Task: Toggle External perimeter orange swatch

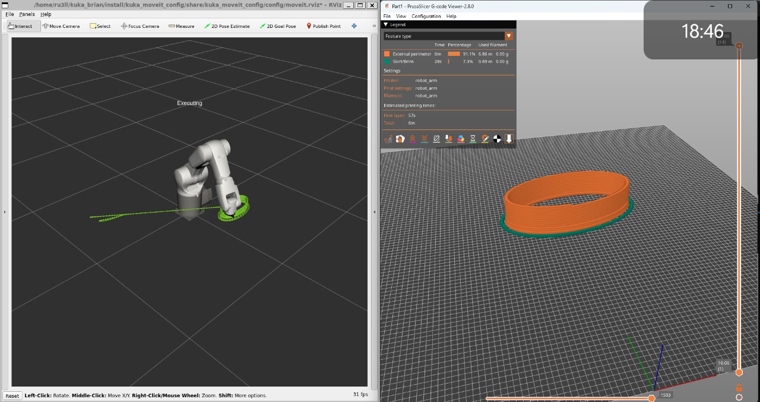Action: 387,54
